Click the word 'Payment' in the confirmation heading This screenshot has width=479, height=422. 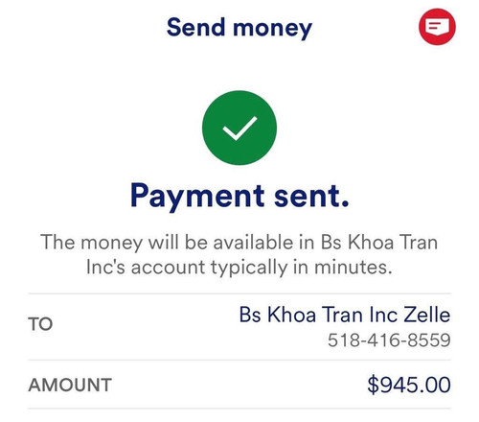tap(197, 197)
